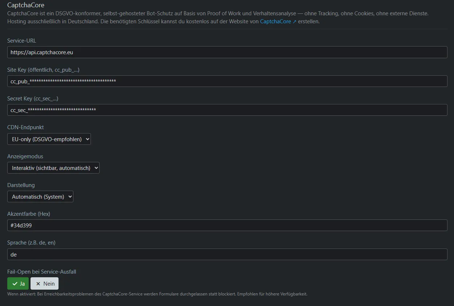Click the Secret Key (cc_sec_...) label
Viewport: 454px width, 306px height.
[33, 99]
